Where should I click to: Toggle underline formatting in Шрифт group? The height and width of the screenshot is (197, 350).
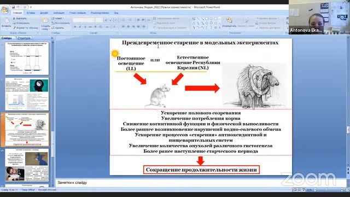coord(85,27)
